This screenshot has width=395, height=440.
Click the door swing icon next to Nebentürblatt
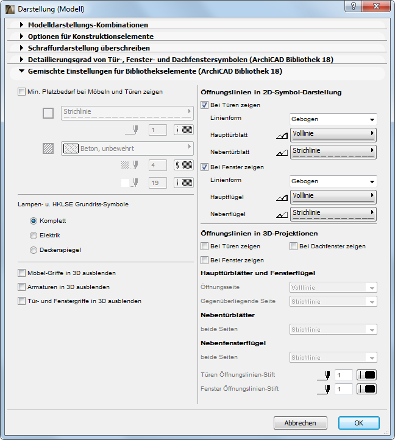click(x=282, y=153)
